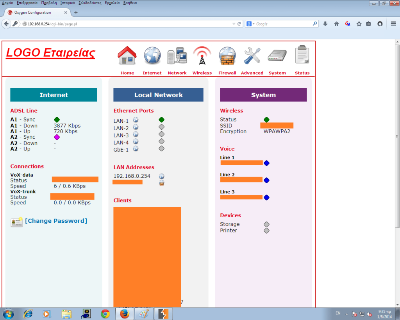Viewport: 400px width, 320px height.
Task: Select the Oxygen Configuration tab
Action: (x=37, y=12)
